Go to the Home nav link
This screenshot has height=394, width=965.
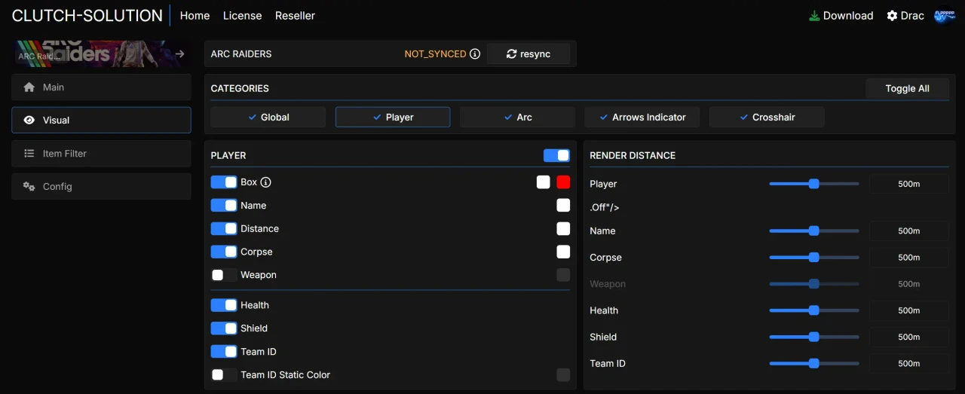[195, 16]
